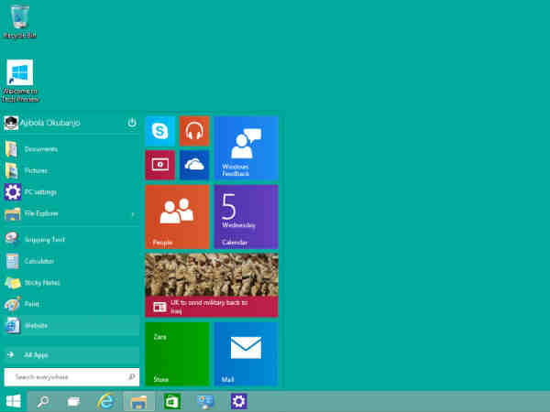Open the Windows Feedback tile
This screenshot has height=412, width=550.
point(246,147)
